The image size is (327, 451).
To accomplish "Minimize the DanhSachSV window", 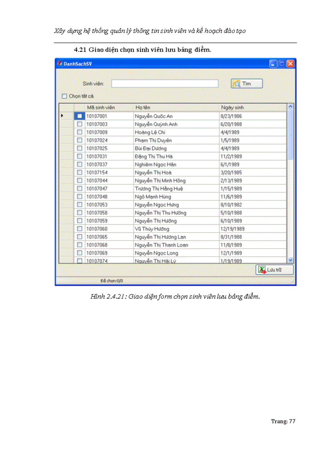I will (273, 63).
